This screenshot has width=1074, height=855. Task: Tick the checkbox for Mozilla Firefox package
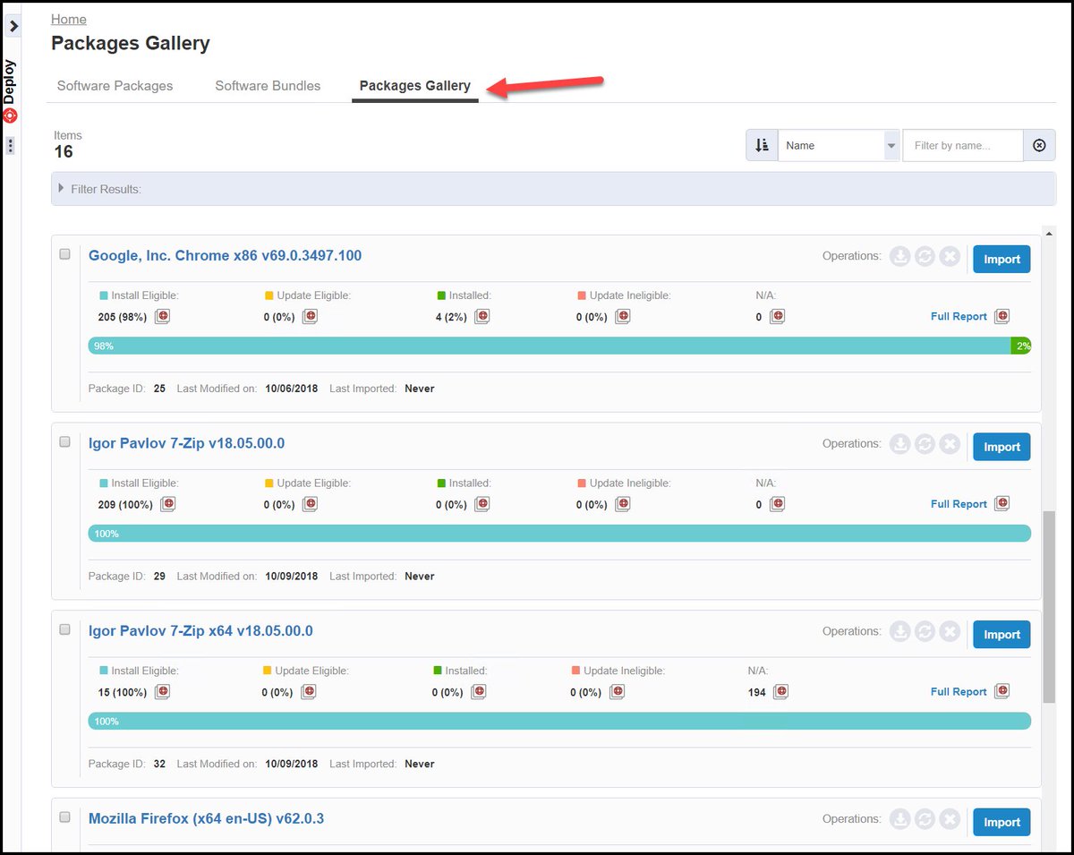[x=64, y=817]
